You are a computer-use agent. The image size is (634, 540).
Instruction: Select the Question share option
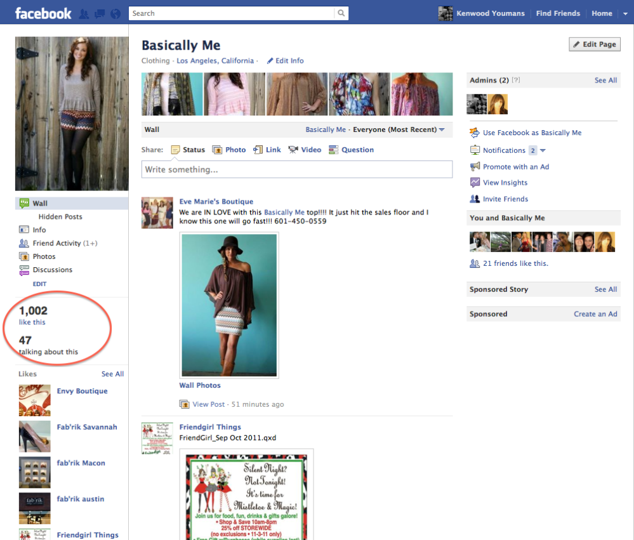pyautogui.click(x=334, y=150)
